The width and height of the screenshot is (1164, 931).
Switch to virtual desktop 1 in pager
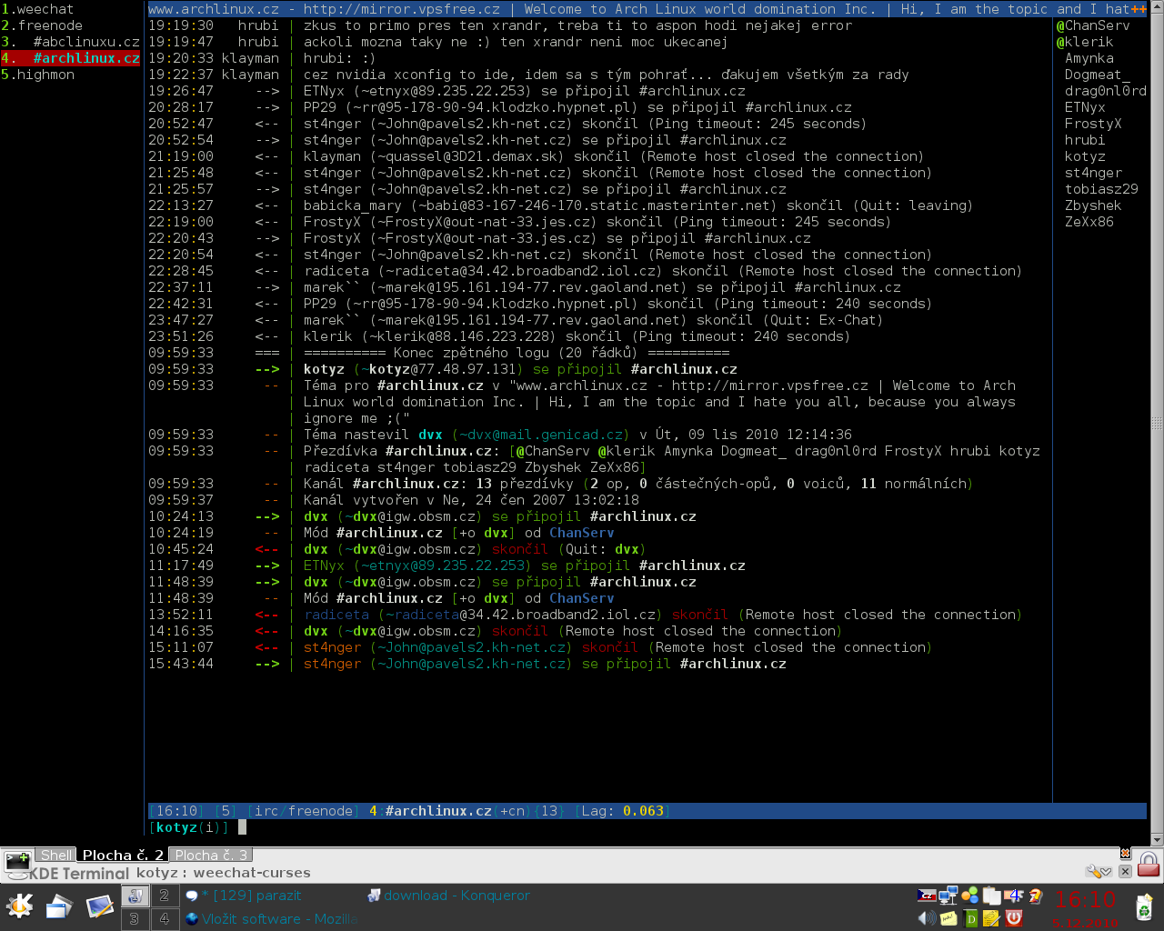pos(135,896)
